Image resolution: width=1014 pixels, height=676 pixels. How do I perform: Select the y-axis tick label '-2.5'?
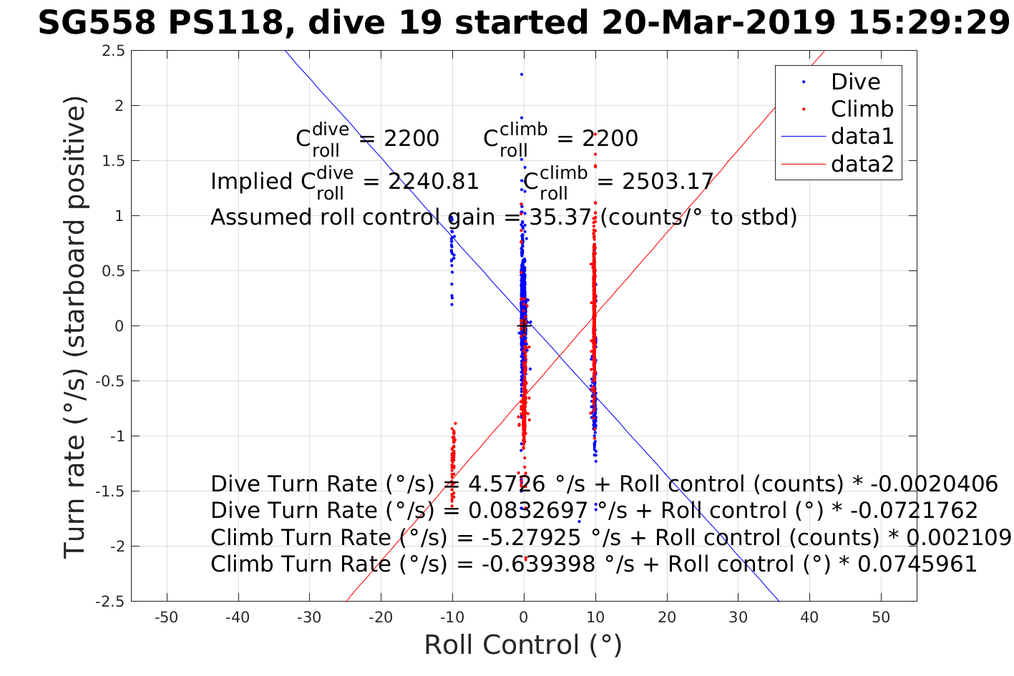(x=111, y=602)
